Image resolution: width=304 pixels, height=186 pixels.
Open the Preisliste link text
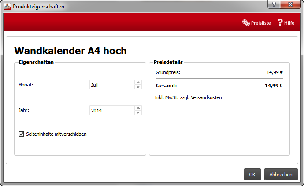pos(261,23)
